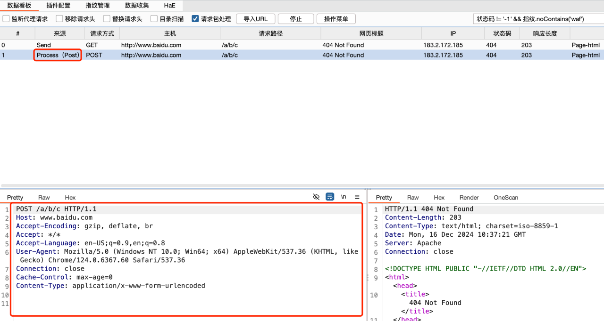Image resolution: width=604 pixels, height=321 pixels.
Task: Click the hide-eye icon in request editor
Action: [316, 197]
